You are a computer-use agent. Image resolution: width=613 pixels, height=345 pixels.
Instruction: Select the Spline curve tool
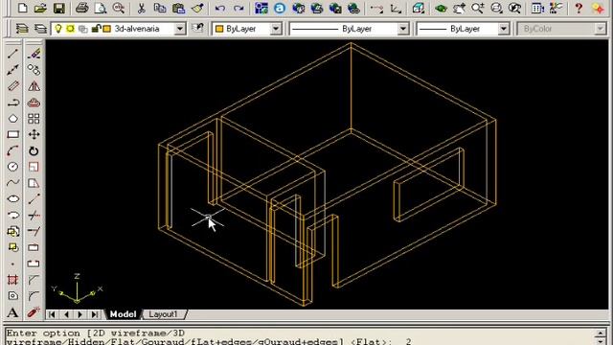12,183
